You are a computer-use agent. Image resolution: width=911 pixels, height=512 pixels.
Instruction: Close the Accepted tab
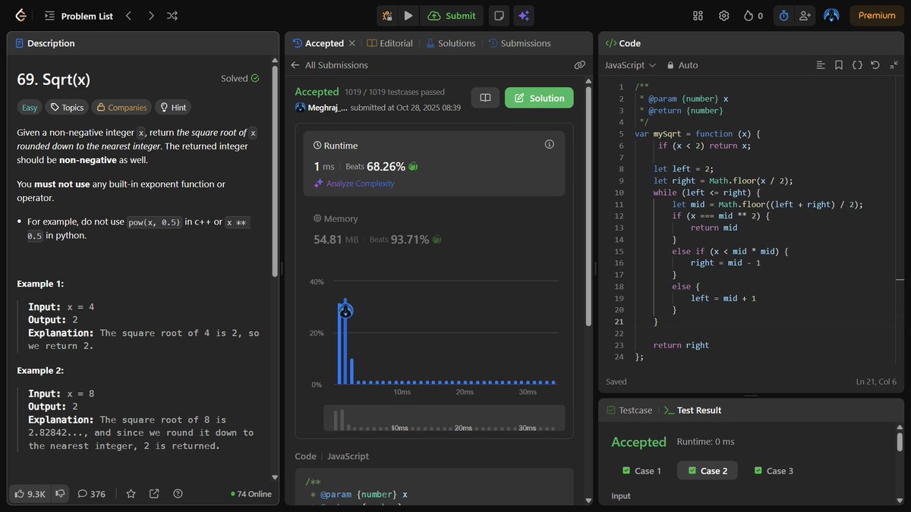[351, 43]
